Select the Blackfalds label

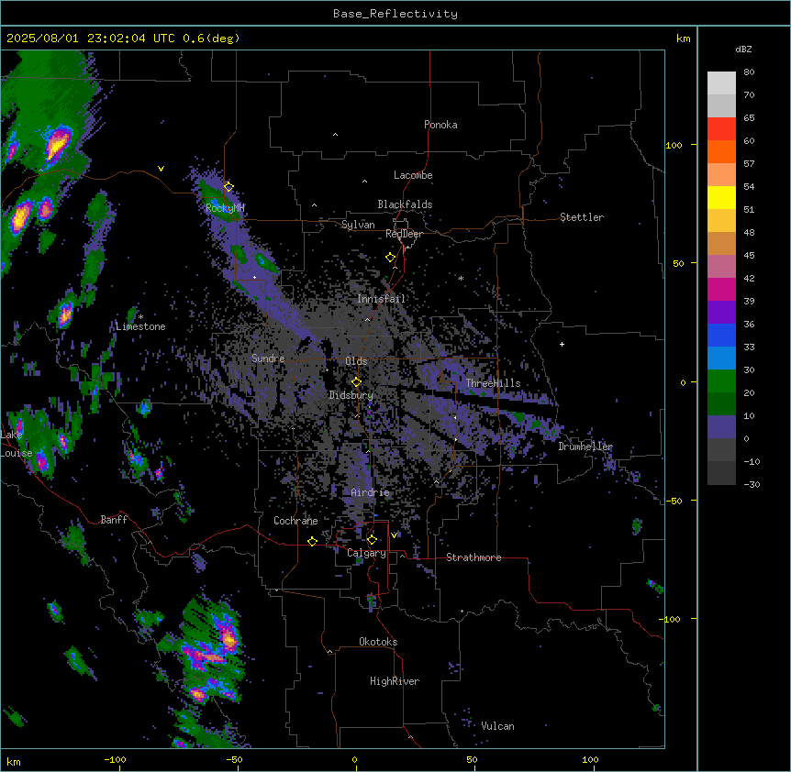pyautogui.click(x=405, y=204)
